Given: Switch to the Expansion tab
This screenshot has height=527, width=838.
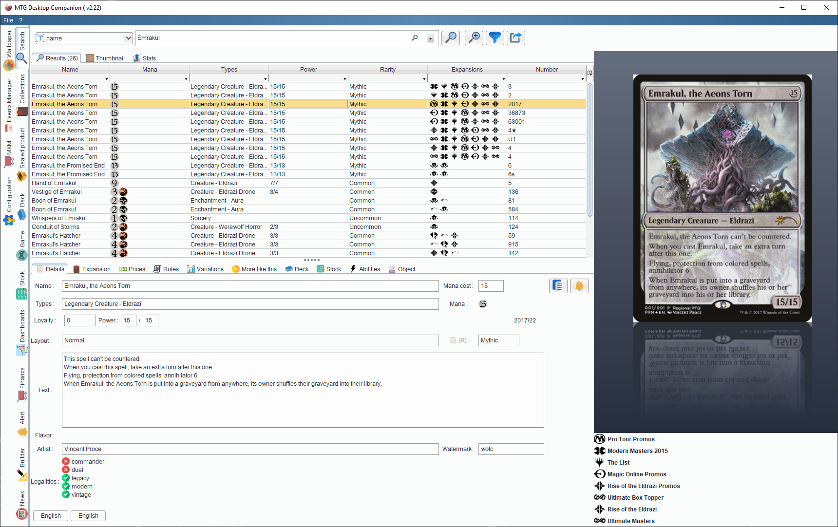Looking at the screenshot, I should [x=92, y=269].
